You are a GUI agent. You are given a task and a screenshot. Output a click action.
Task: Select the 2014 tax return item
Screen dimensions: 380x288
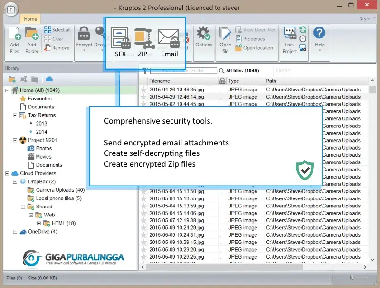pos(41,132)
